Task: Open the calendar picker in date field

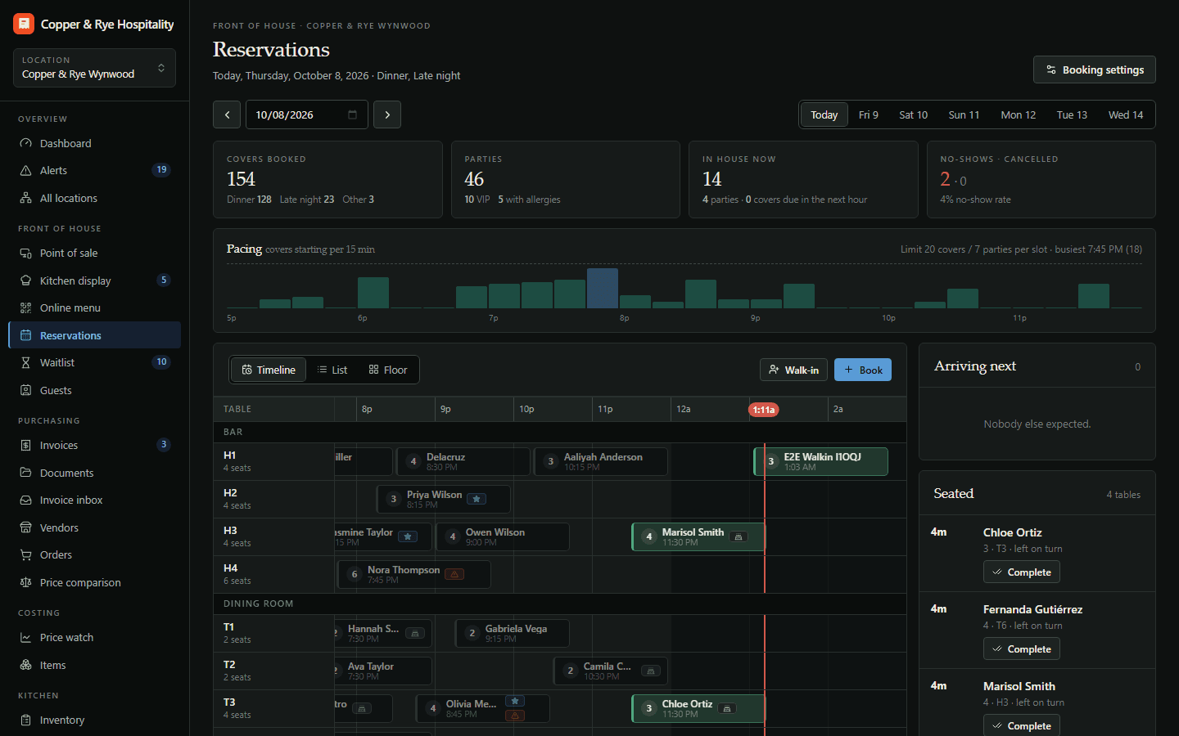Action: click(x=352, y=114)
